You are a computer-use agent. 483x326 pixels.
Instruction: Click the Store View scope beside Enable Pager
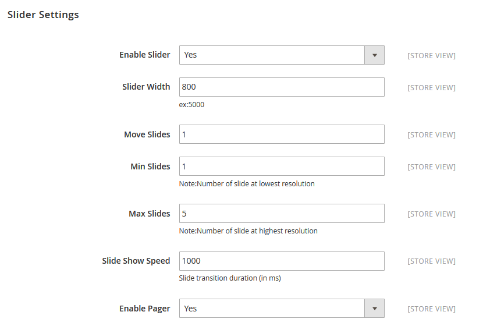coord(431,309)
